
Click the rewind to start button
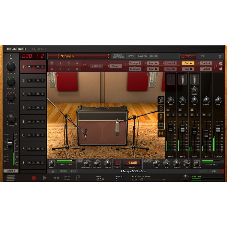[56, 178]
